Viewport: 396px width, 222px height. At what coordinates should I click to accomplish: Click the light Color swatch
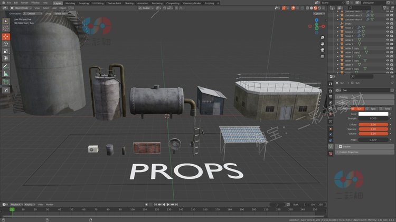pyautogui.click(x=374, y=114)
